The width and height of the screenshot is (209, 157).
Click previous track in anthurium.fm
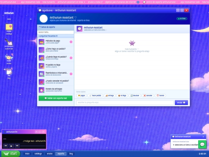pos(5,146)
